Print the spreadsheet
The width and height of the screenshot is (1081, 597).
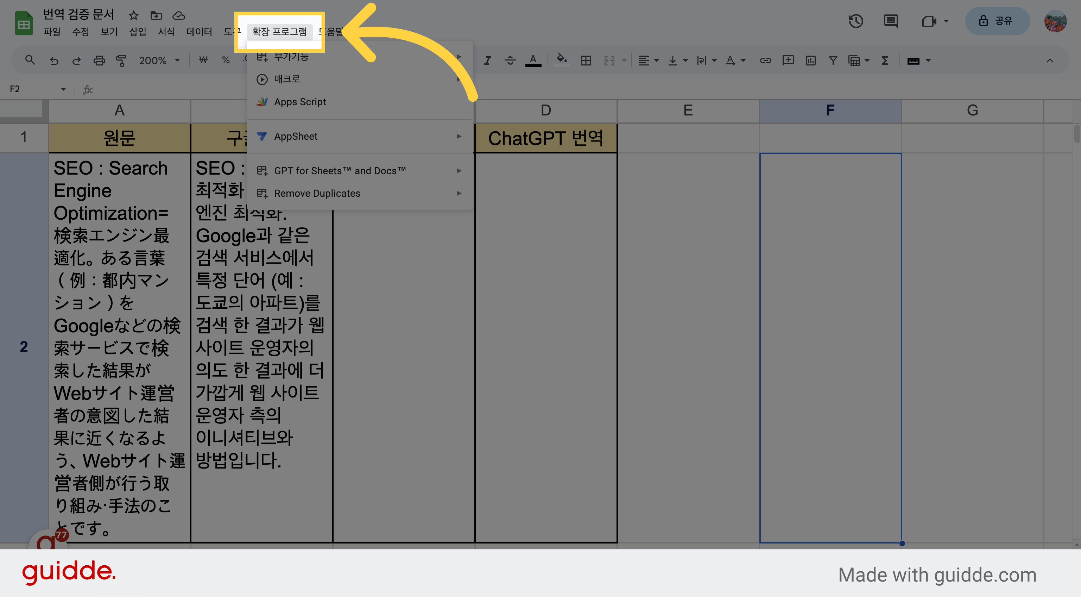point(99,61)
